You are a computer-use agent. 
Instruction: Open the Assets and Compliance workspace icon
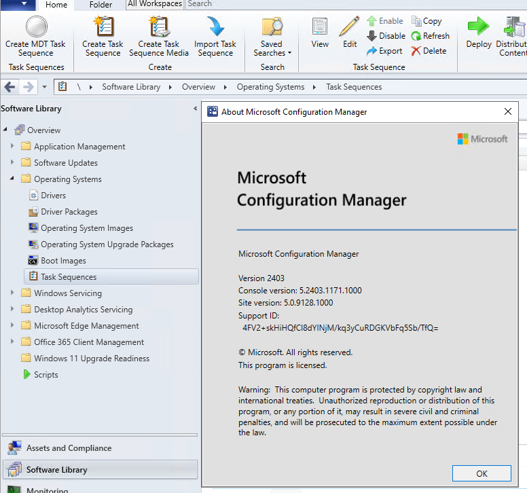(14, 448)
